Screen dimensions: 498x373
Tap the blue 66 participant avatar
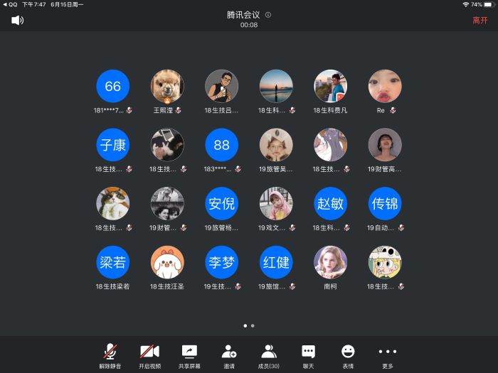pos(112,86)
